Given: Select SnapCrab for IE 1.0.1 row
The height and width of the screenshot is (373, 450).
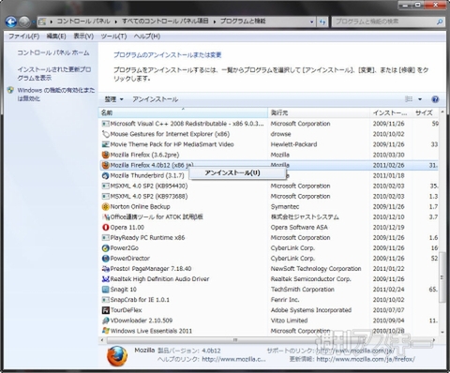Looking at the screenshot, I should pyautogui.click(x=269, y=300).
